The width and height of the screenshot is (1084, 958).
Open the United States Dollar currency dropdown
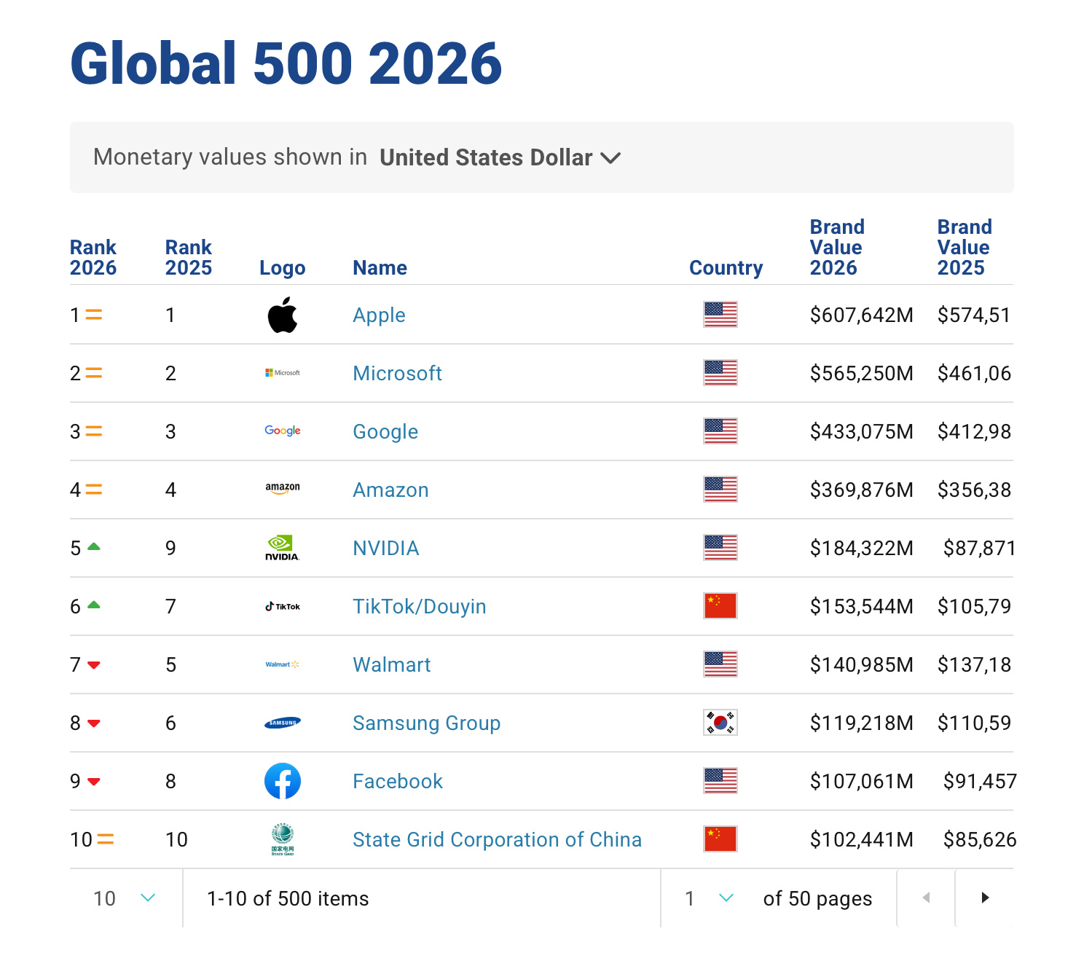(500, 157)
